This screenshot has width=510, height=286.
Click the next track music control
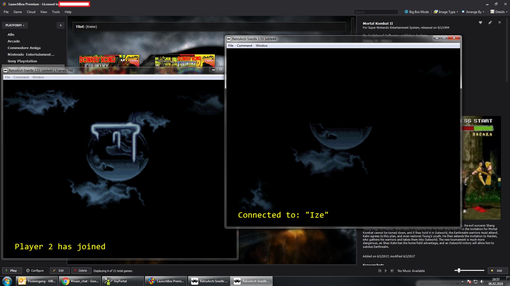[392, 271]
